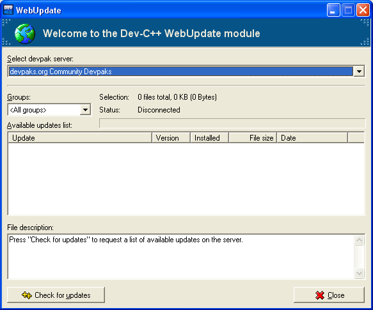Viewport: 373px width, 310px height.
Task: Click the globe icon in the banner
Action: tap(25, 33)
